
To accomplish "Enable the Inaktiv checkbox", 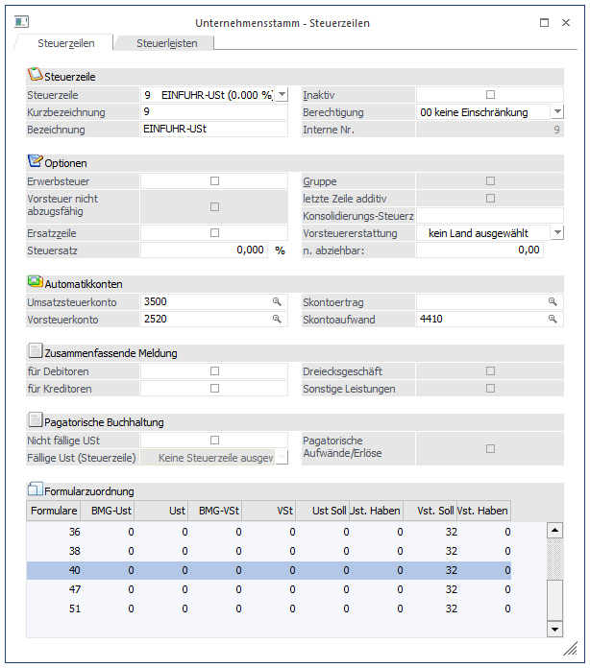I will click(490, 94).
